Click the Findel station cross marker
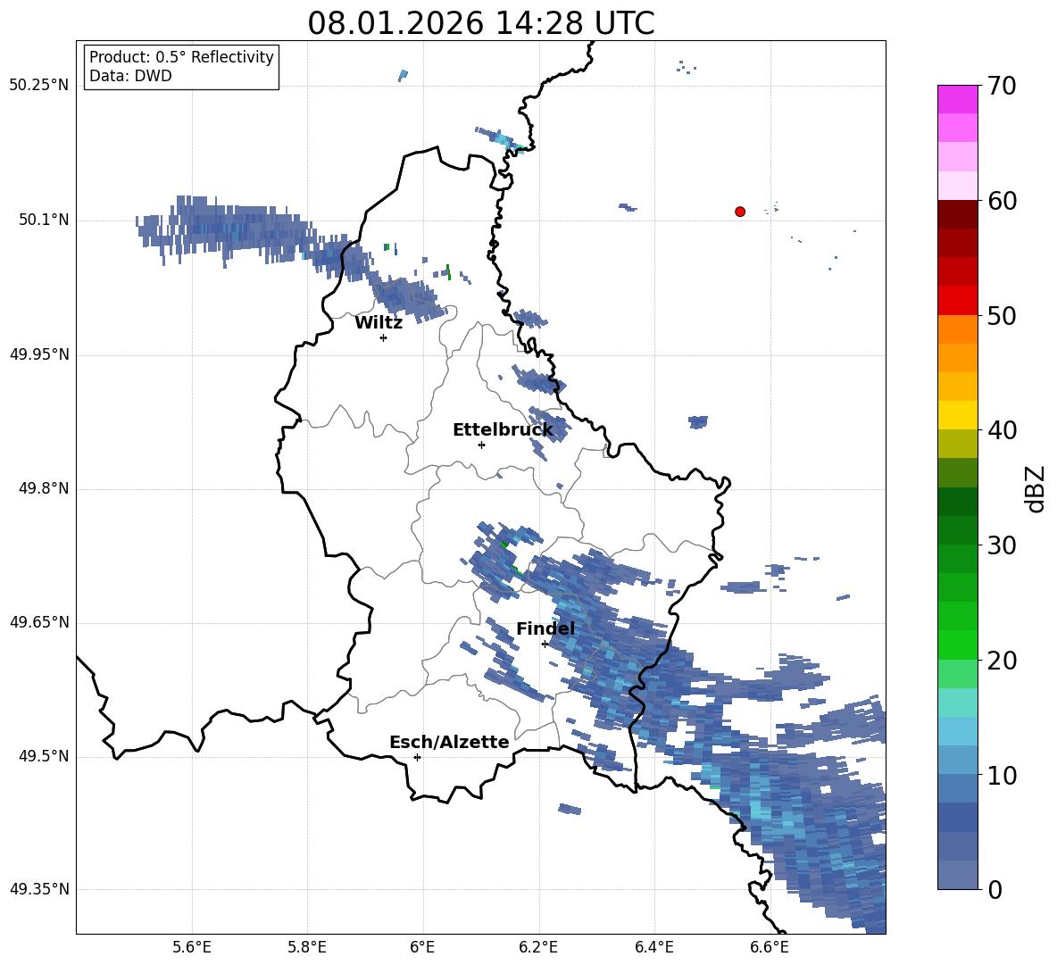This screenshot has height=965, width=1057. (545, 645)
